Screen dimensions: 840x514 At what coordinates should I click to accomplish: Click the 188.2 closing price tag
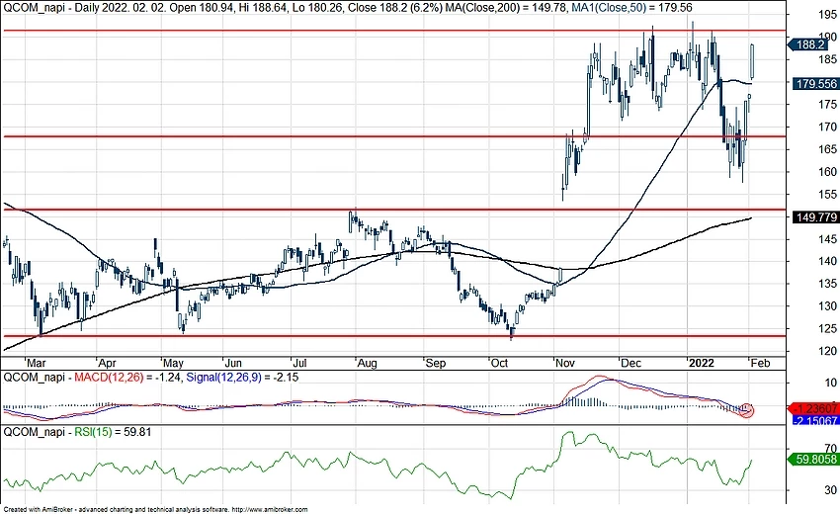pos(808,44)
